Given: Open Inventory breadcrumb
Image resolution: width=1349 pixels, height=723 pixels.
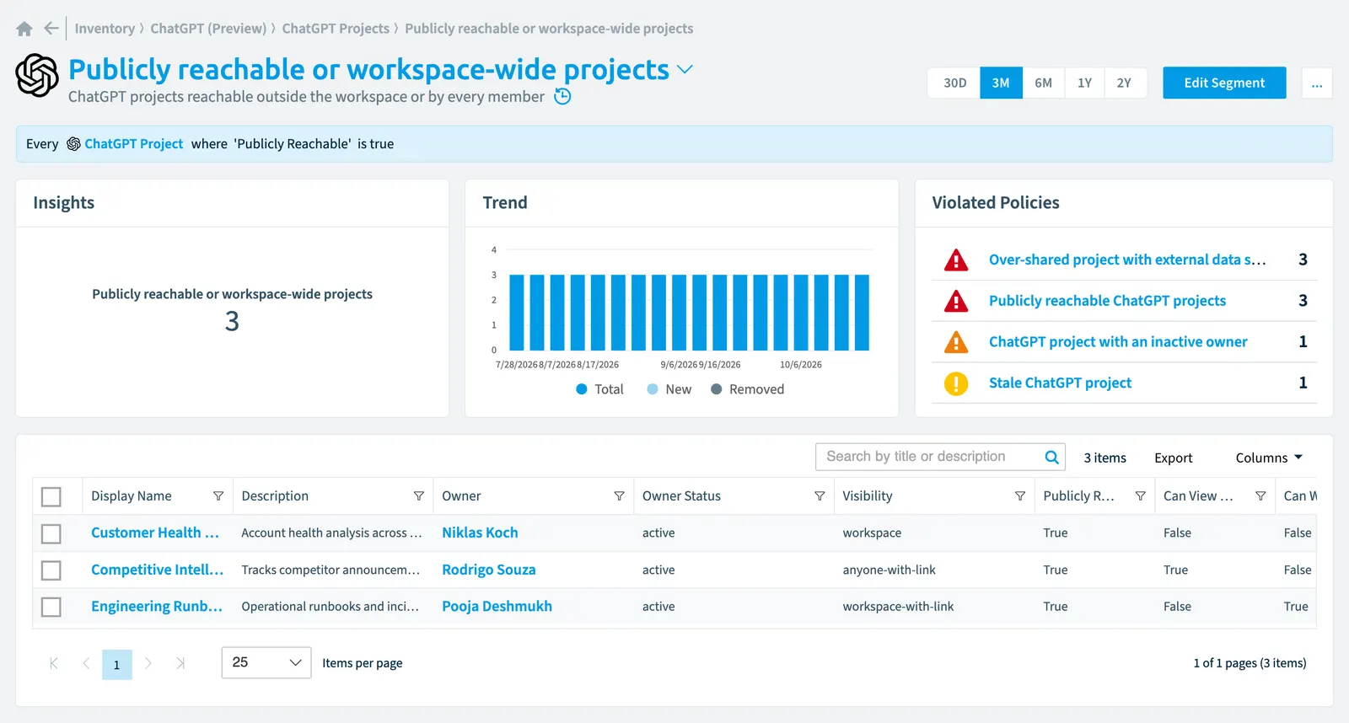Looking at the screenshot, I should [105, 29].
